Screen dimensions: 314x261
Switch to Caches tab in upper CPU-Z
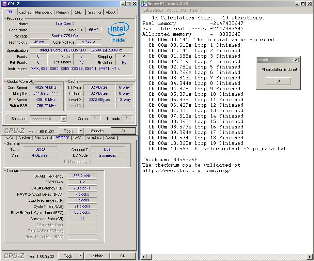coord(25,12)
